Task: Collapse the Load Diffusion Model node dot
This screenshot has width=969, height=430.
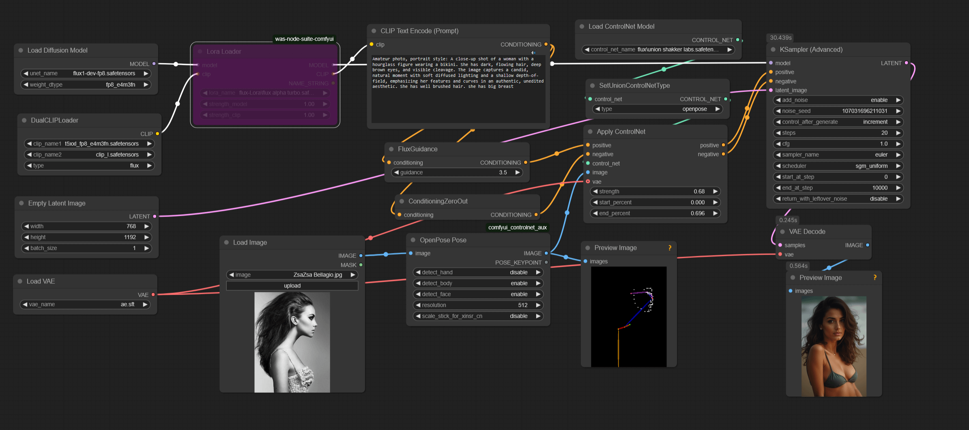Action: pos(21,51)
